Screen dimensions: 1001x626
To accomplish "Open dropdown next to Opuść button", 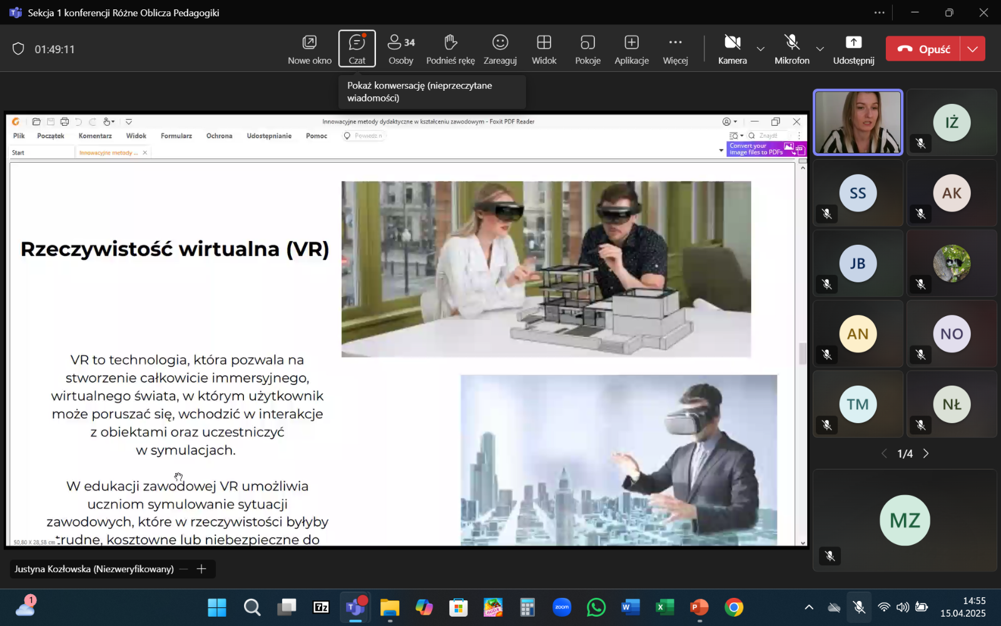I will click(972, 49).
